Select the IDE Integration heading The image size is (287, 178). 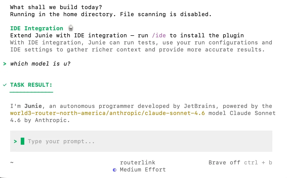click(x=37, y=28)
